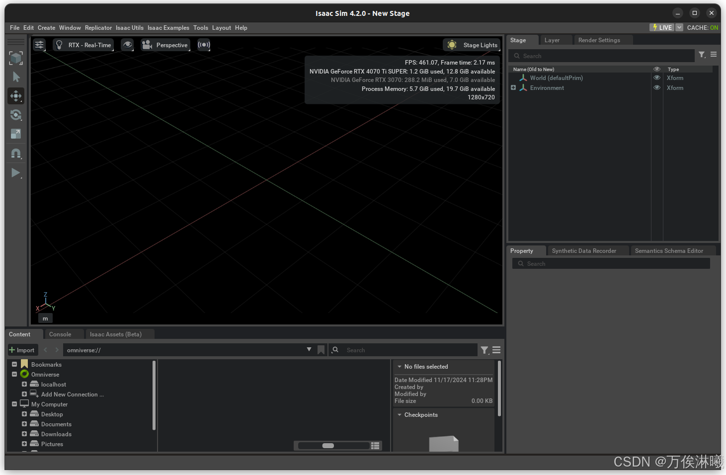Image resolution: width=726 pixels, height=475 pixels.
Task: Click the content browser filter icon
Action: (x=484, y=350)
